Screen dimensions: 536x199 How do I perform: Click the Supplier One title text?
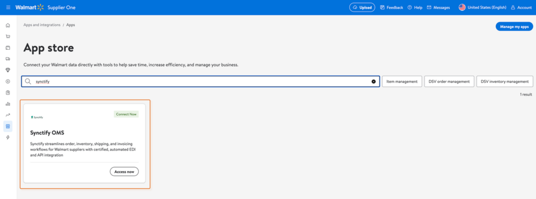tap(62, 7)
